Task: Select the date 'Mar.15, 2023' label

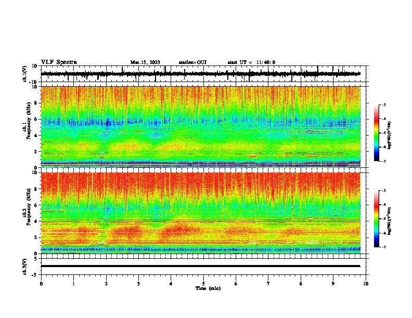Action: [145, 62]
